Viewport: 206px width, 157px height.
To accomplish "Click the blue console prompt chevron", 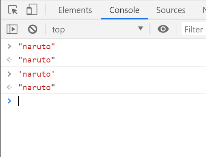I will (x=9, y=101).
